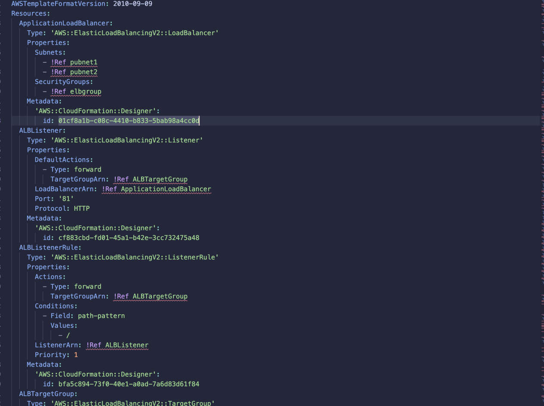544x406 pixels.
Task: Click the !Ref ApplicationLoadBalancer value
Action: (x=157, y=189)
